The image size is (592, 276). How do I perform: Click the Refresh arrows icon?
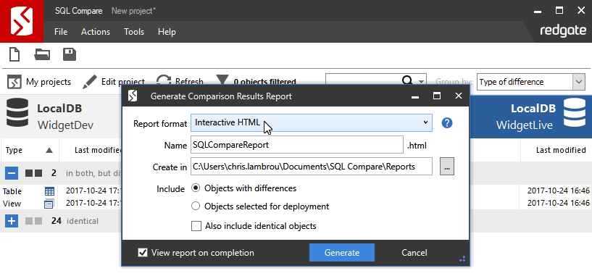pyautogui.click(x=164, y=80)
